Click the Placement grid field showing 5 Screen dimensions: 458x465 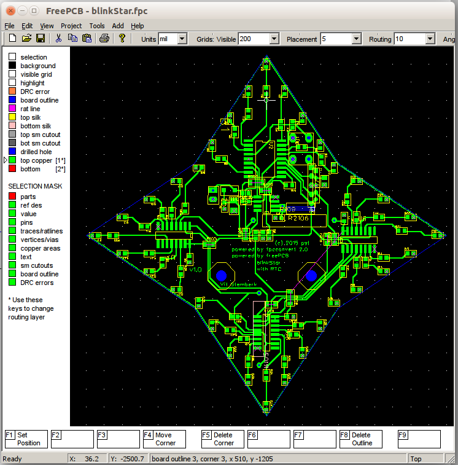[x=336, y=39]
